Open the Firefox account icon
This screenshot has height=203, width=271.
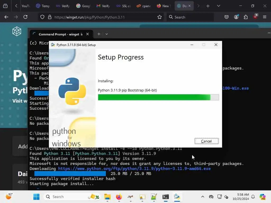(236, 17)
